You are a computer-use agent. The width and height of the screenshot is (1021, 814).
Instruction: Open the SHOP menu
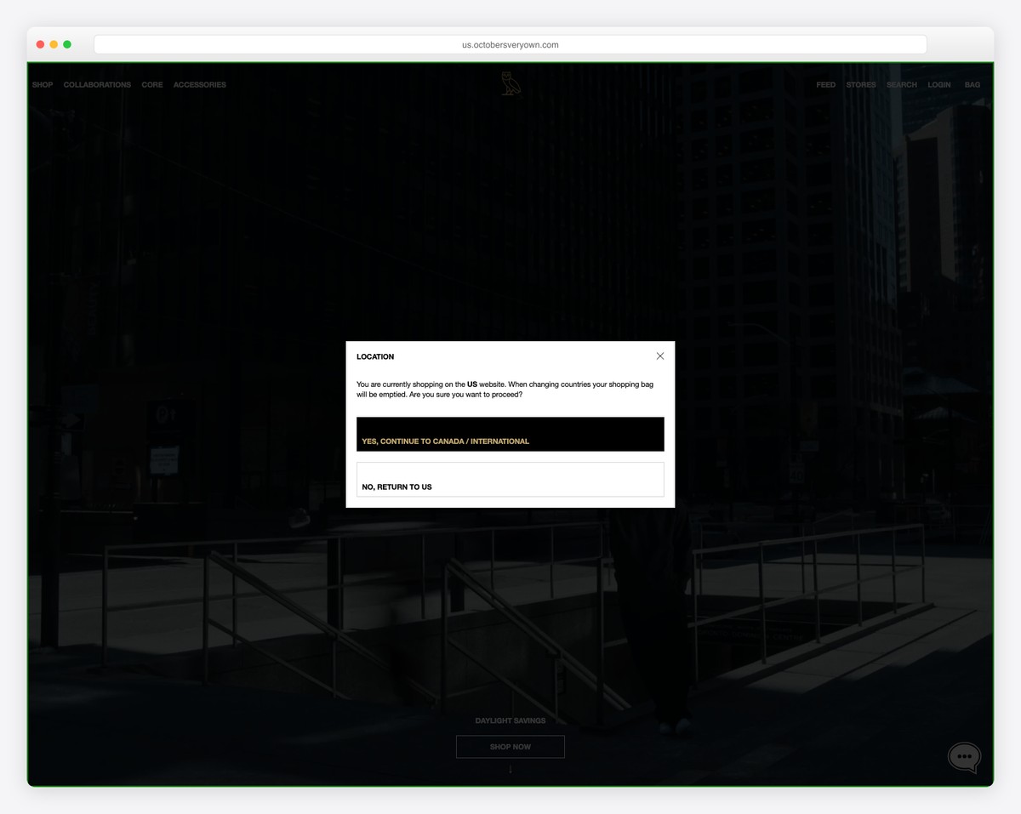click(x=42, y=84)
